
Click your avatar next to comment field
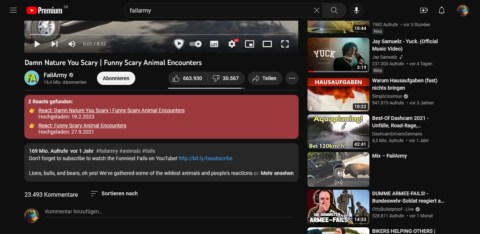32,215
